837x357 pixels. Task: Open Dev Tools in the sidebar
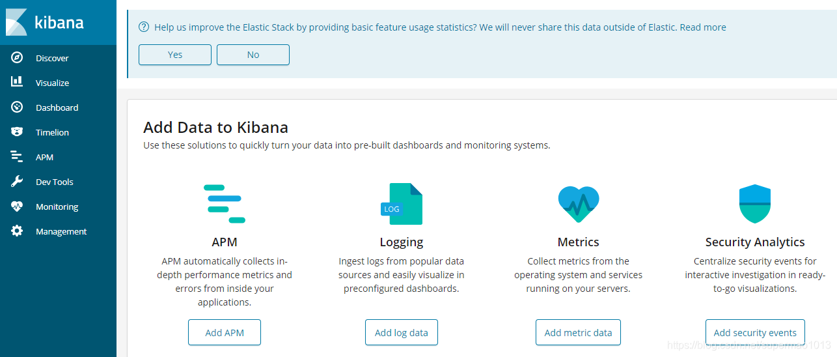point(54,182)
